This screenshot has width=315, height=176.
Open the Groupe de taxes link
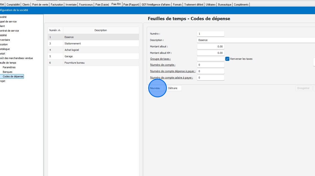(160, 59)
